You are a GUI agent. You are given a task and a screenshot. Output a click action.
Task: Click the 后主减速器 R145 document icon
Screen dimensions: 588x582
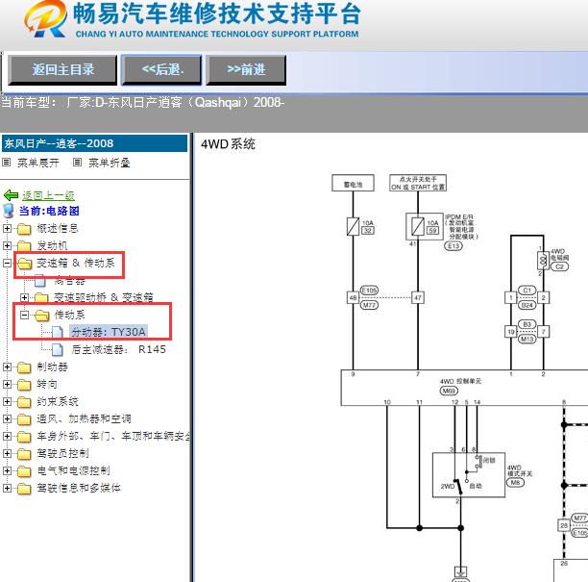(58, 349)
